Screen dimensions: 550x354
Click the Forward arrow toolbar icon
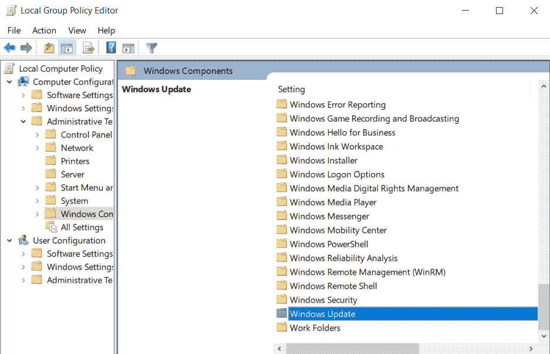pyautogui.click(x=26, y=48)
